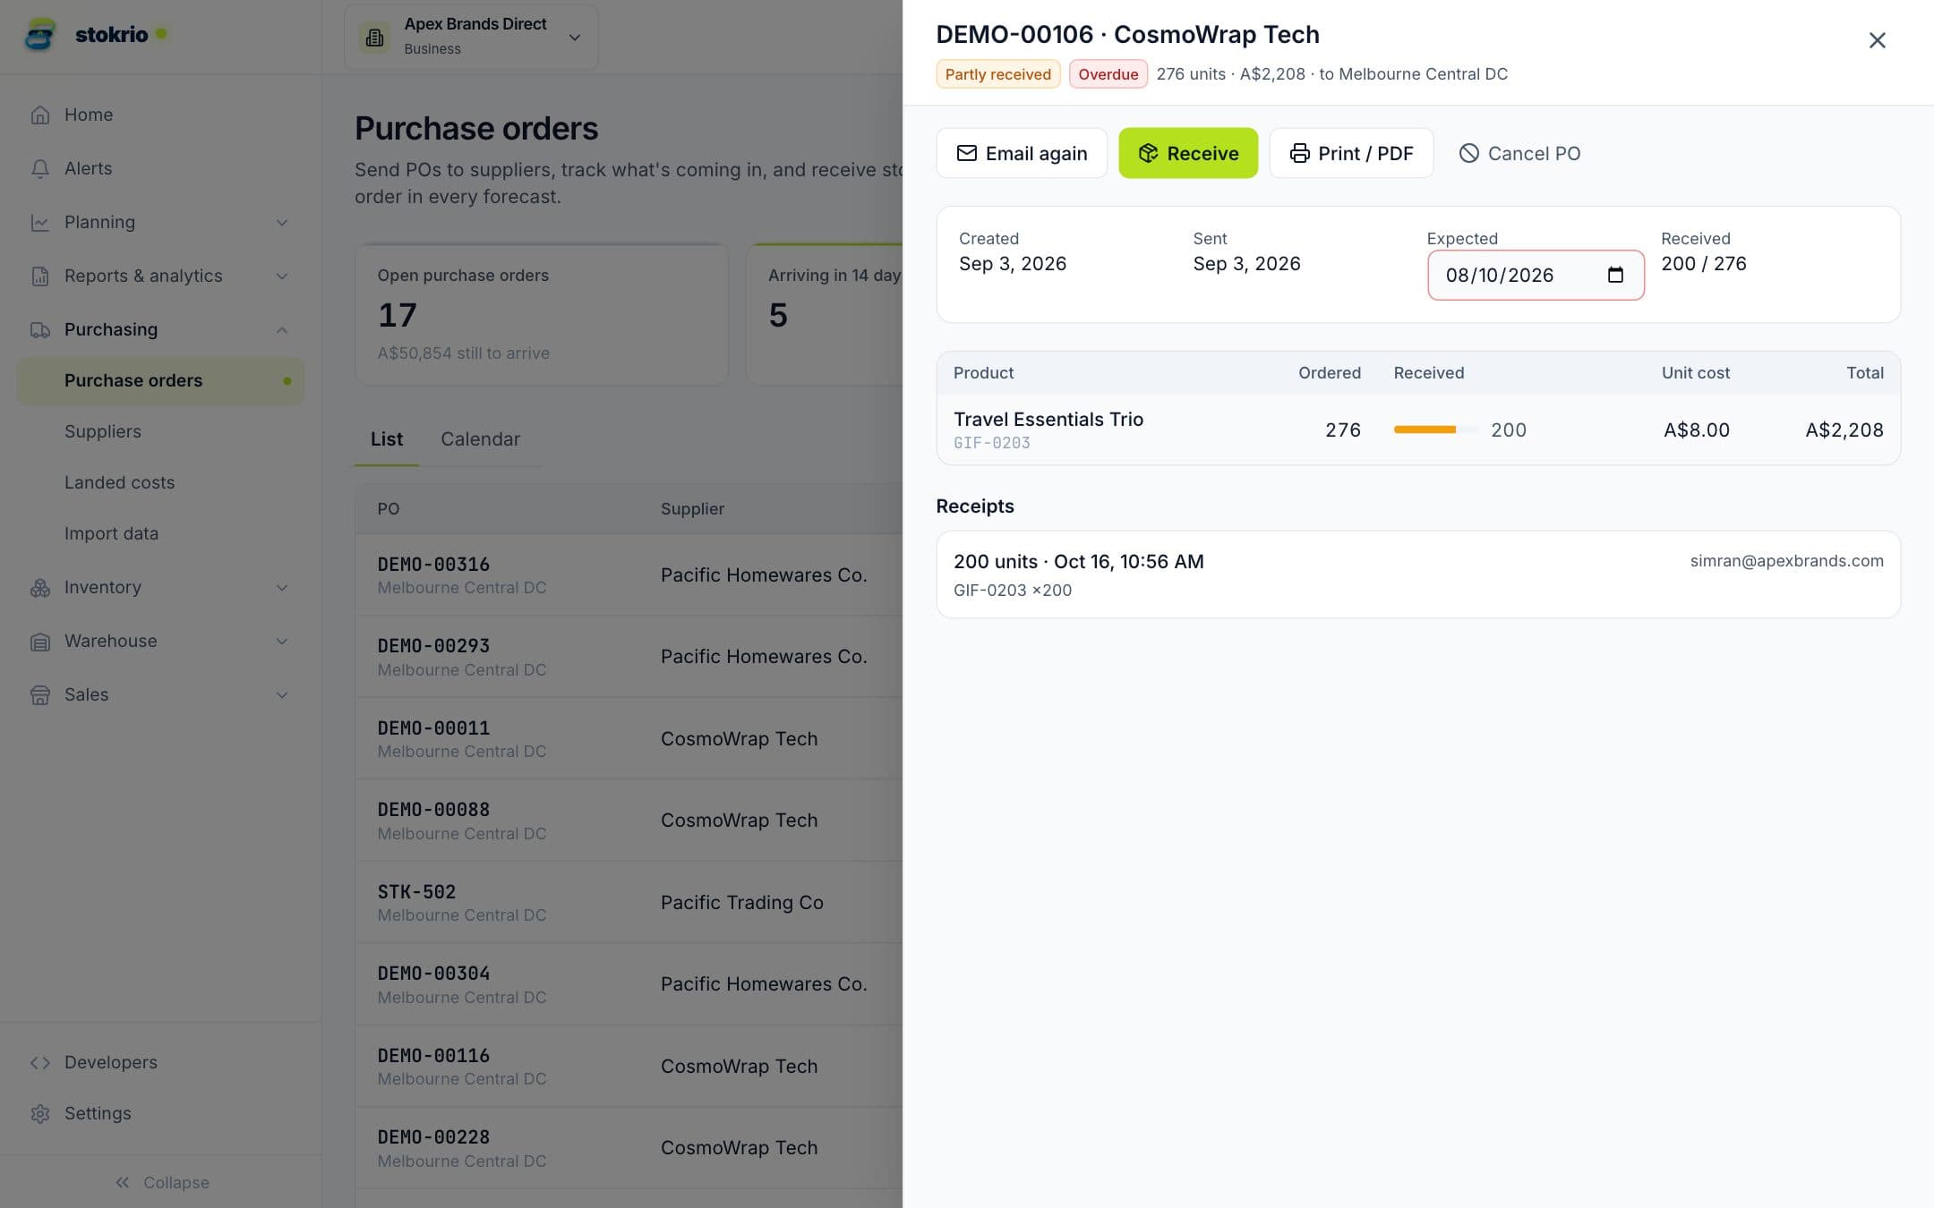This screenshot has height=1208, width=1934.
Task: Open PO DEMO-00011 in the list
Action: tap(433, 728)
